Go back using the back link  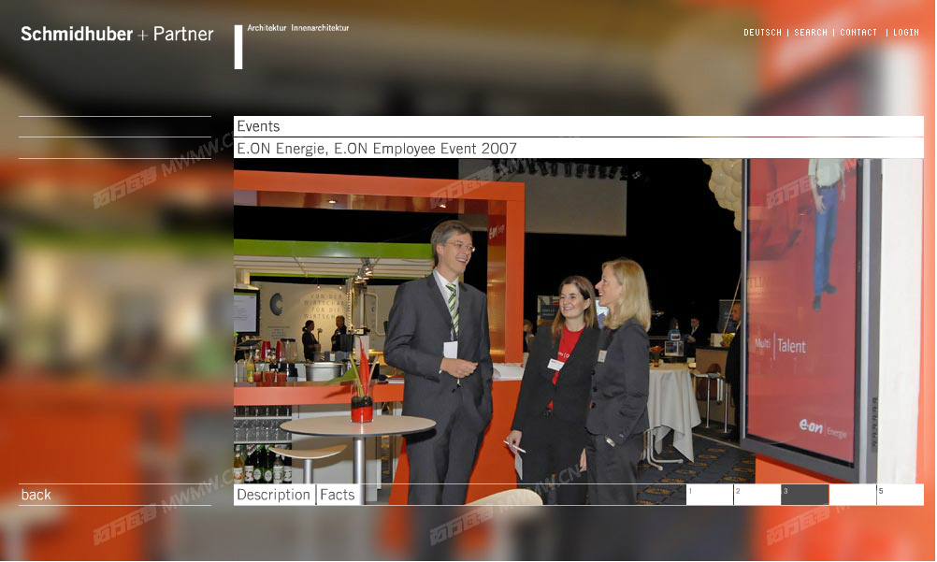[36, 495]
